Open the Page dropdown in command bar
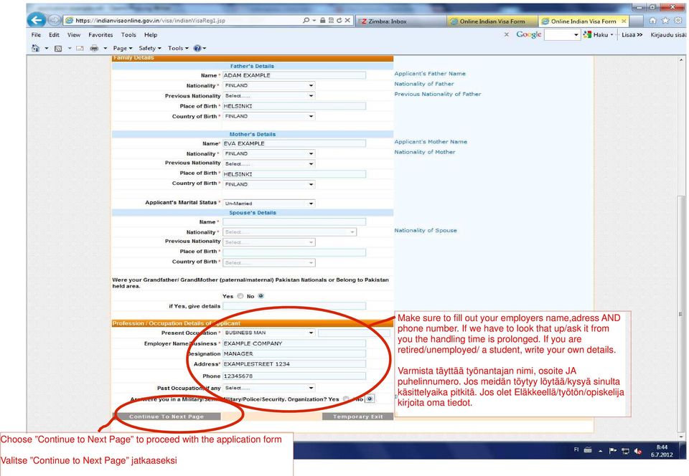689x476 pixels. click(x=123, y=48)
